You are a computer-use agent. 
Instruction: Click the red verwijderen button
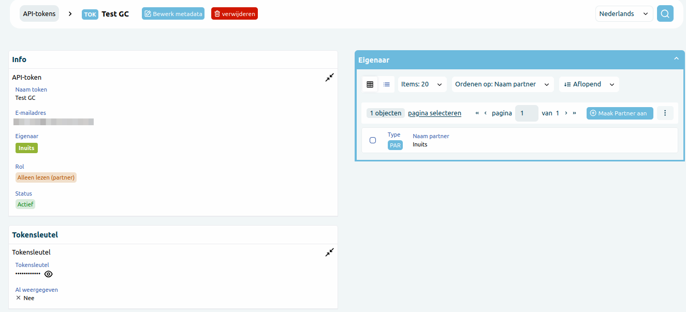pyautogui.click(x=235, y=14)
